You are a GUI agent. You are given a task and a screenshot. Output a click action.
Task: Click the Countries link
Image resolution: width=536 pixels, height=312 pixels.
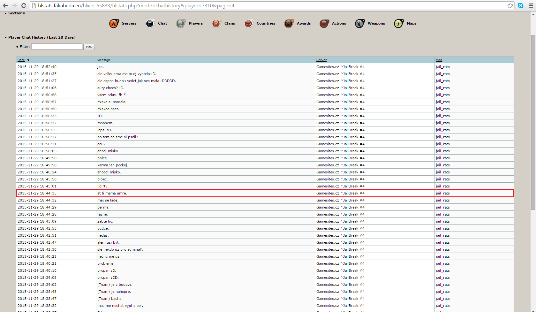coord(266,23)
